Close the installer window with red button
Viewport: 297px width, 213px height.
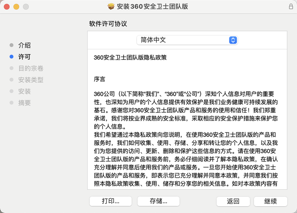[7, 7]
